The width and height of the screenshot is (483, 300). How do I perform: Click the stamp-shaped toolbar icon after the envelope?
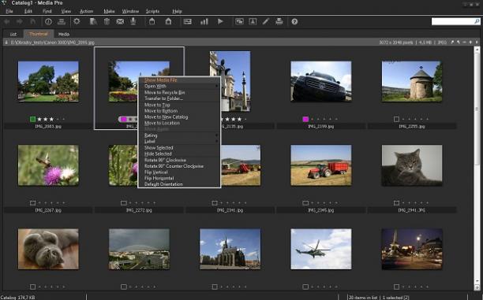(x=133, y=21)
